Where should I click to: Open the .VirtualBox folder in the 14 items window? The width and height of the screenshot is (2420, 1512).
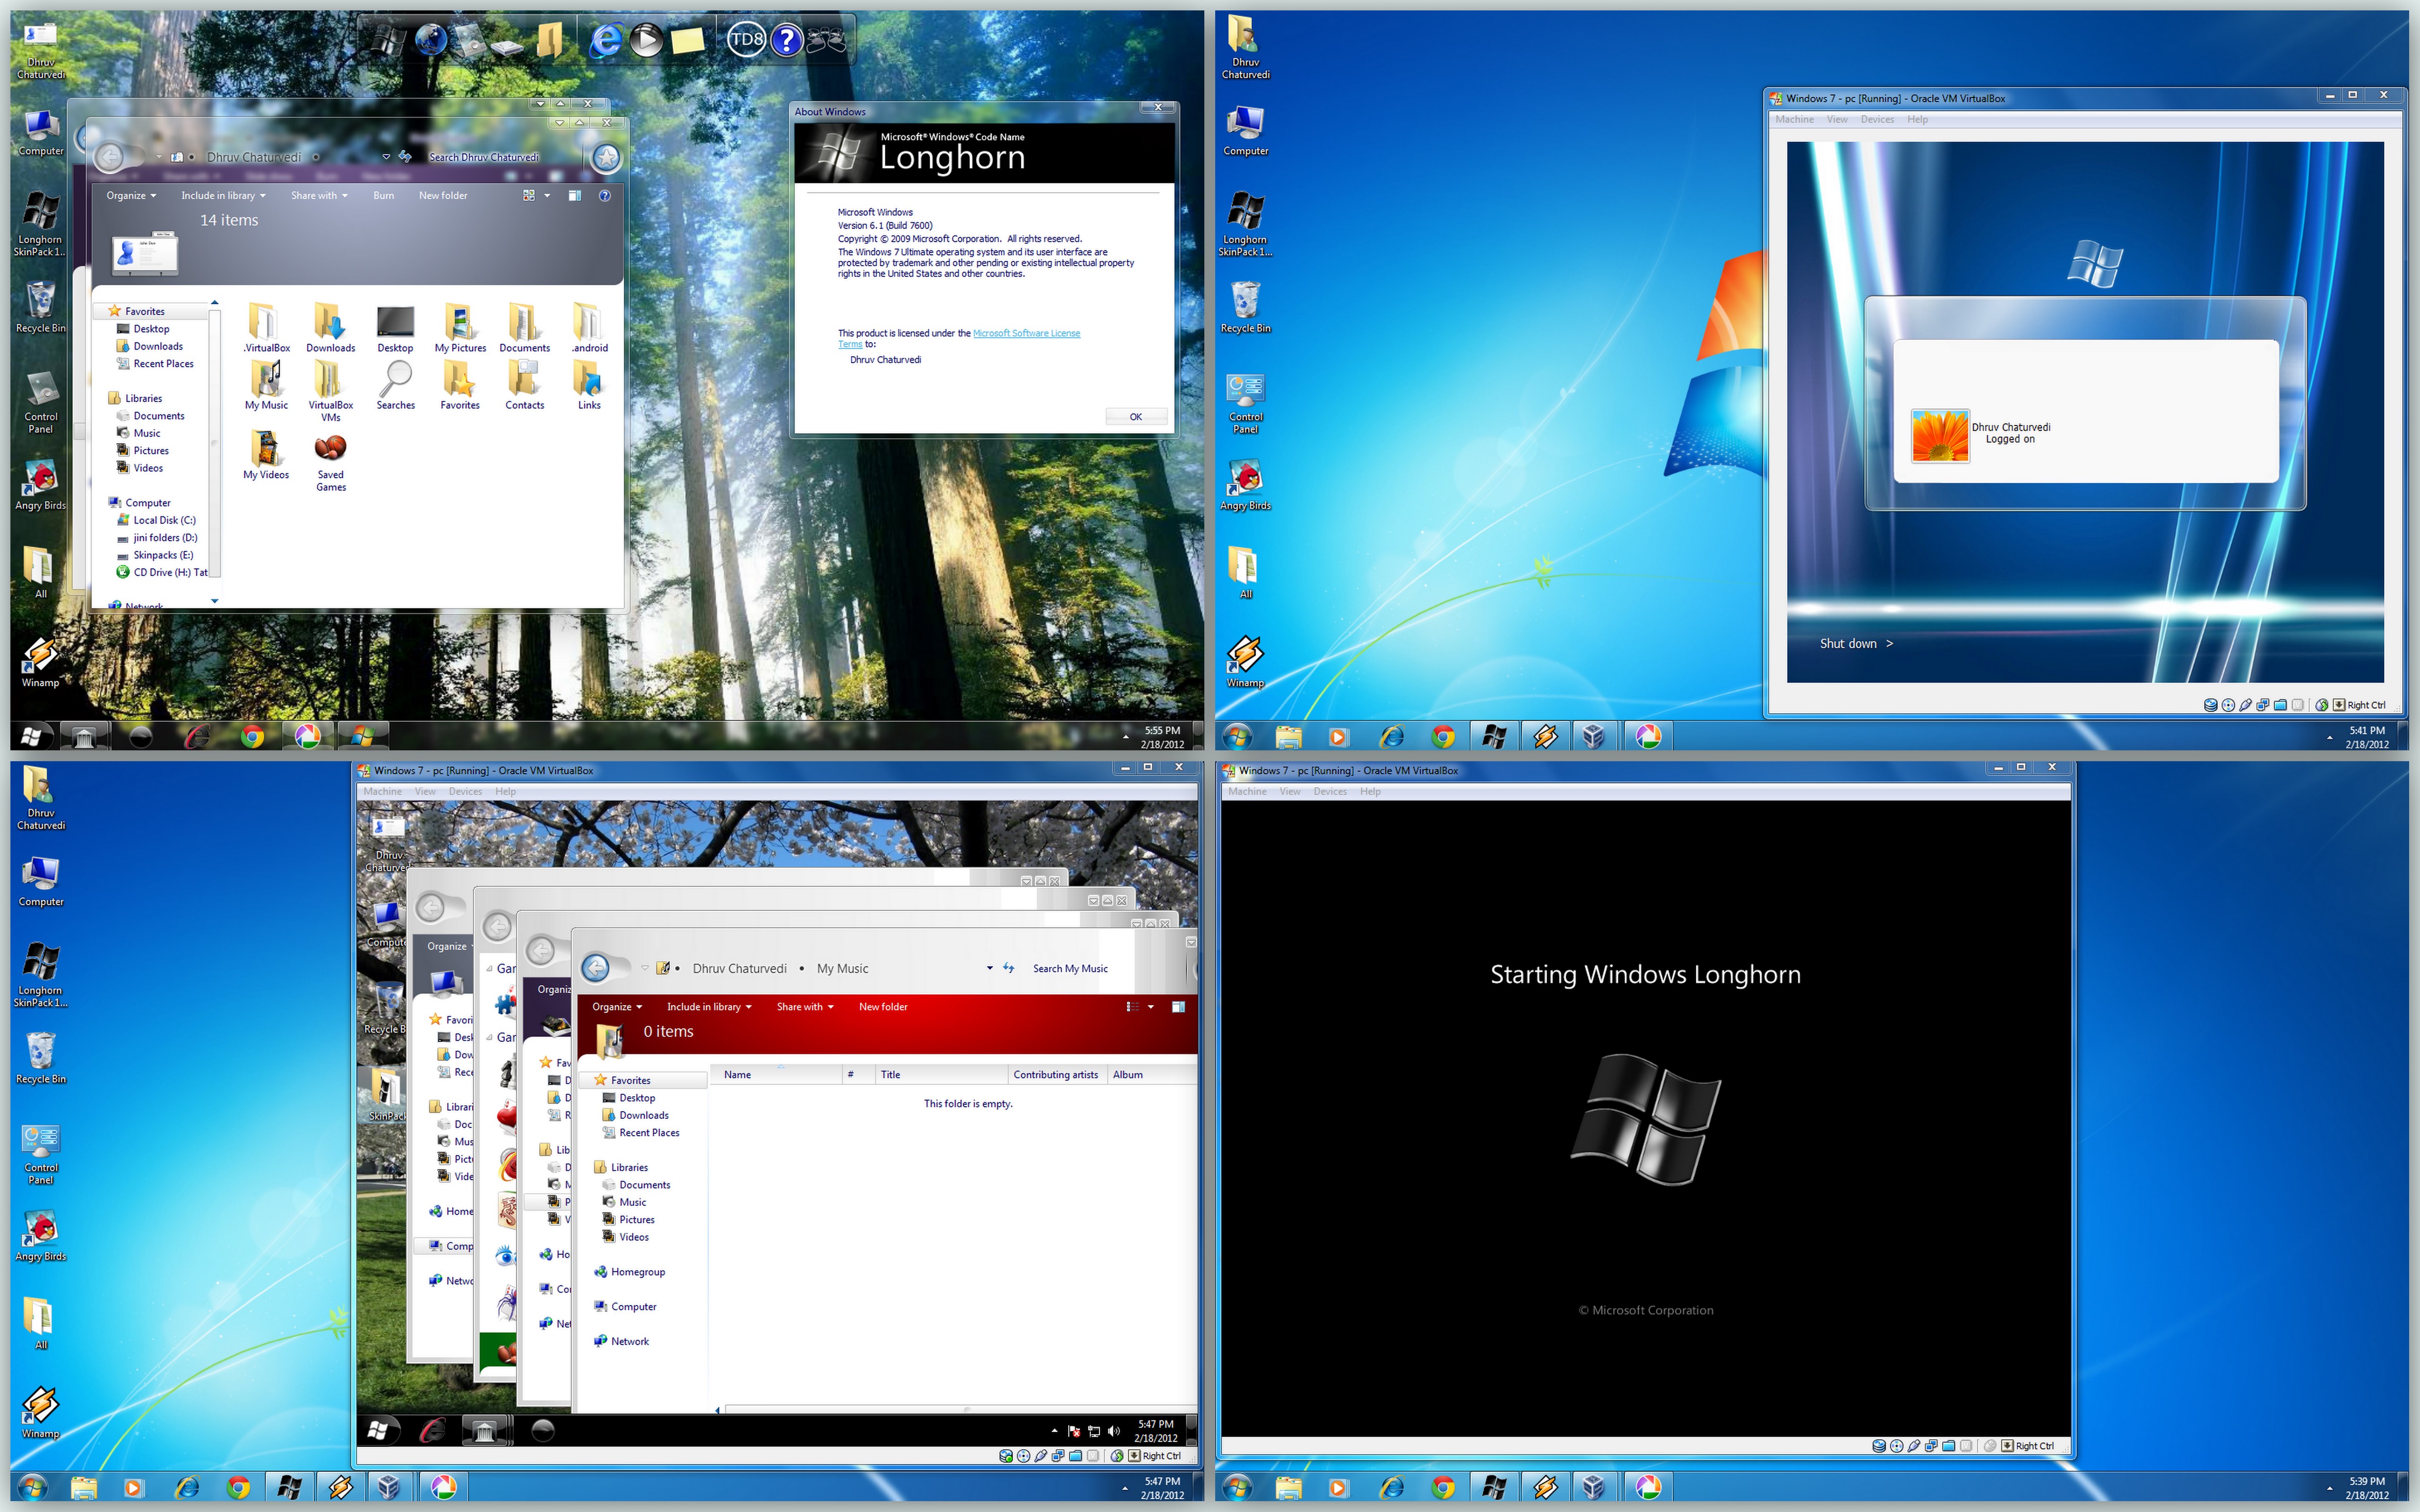(266, 329)
